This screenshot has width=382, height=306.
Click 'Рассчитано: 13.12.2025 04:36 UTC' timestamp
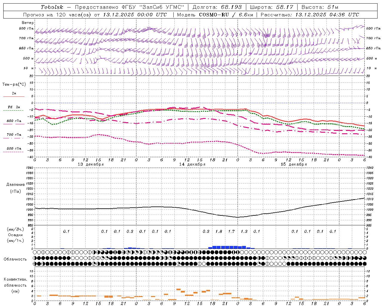310,15
